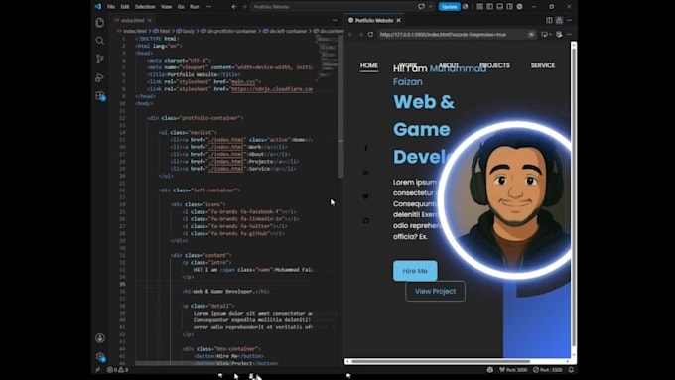The width and height of the screenshot is (675, 380).
Task: Open the File menu
Action: [111, 7]
